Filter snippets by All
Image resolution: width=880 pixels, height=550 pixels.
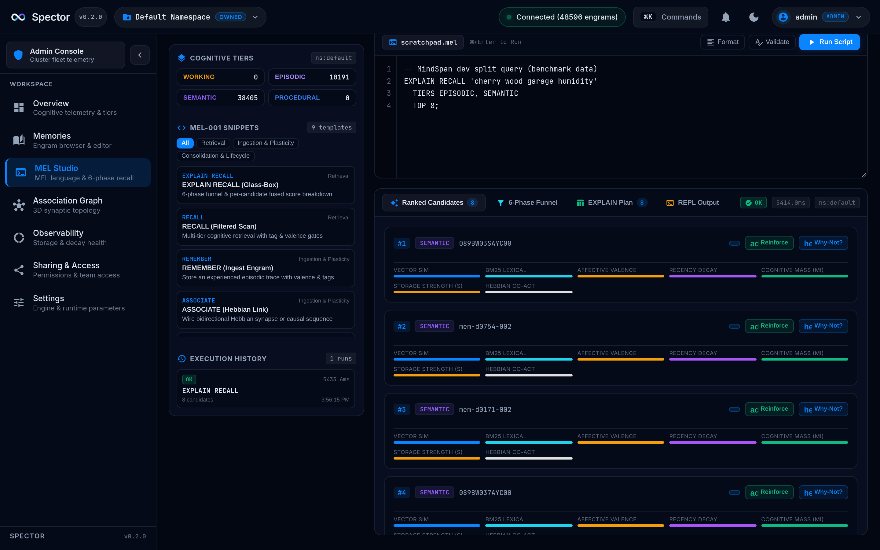(185, 143)
